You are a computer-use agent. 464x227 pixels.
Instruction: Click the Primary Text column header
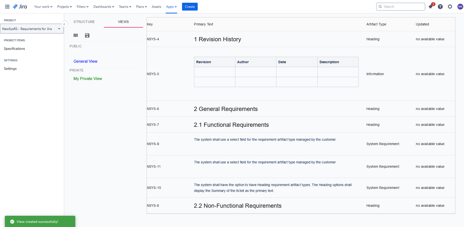204,24
